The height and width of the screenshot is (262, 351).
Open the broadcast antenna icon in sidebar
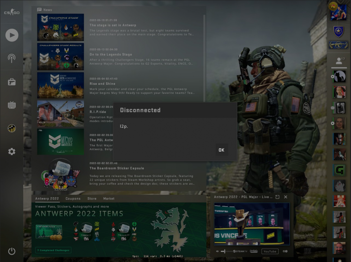pos(12,58)
